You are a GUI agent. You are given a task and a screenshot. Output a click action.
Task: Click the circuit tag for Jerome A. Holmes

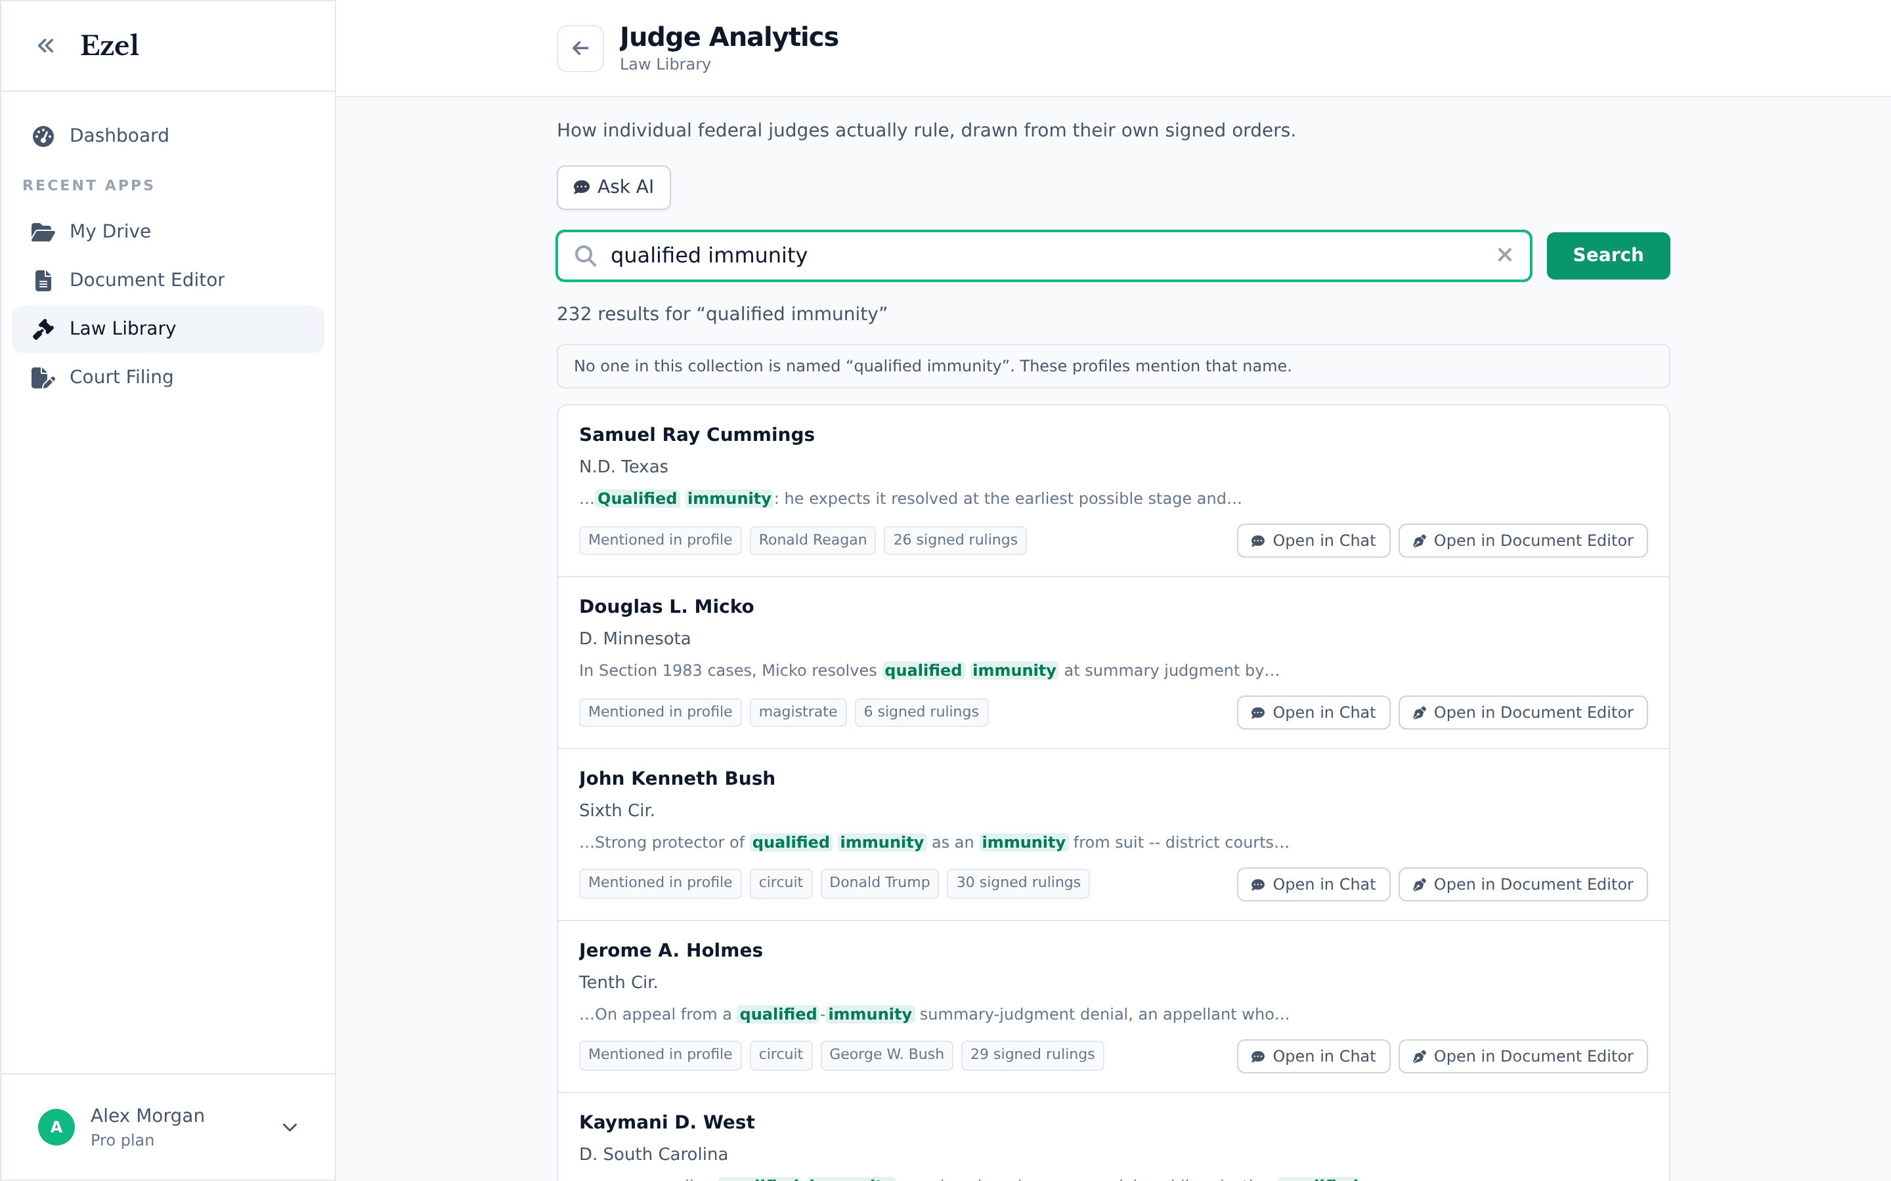(781, 1054)
